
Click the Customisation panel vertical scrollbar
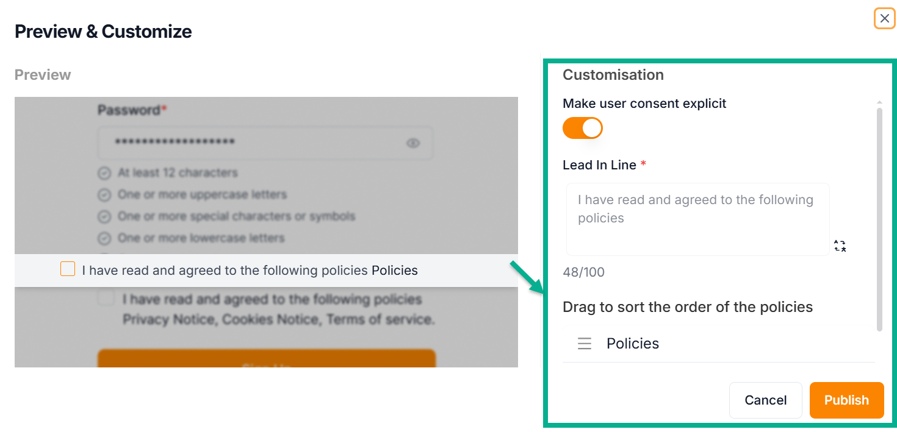(x=879, y=219)
